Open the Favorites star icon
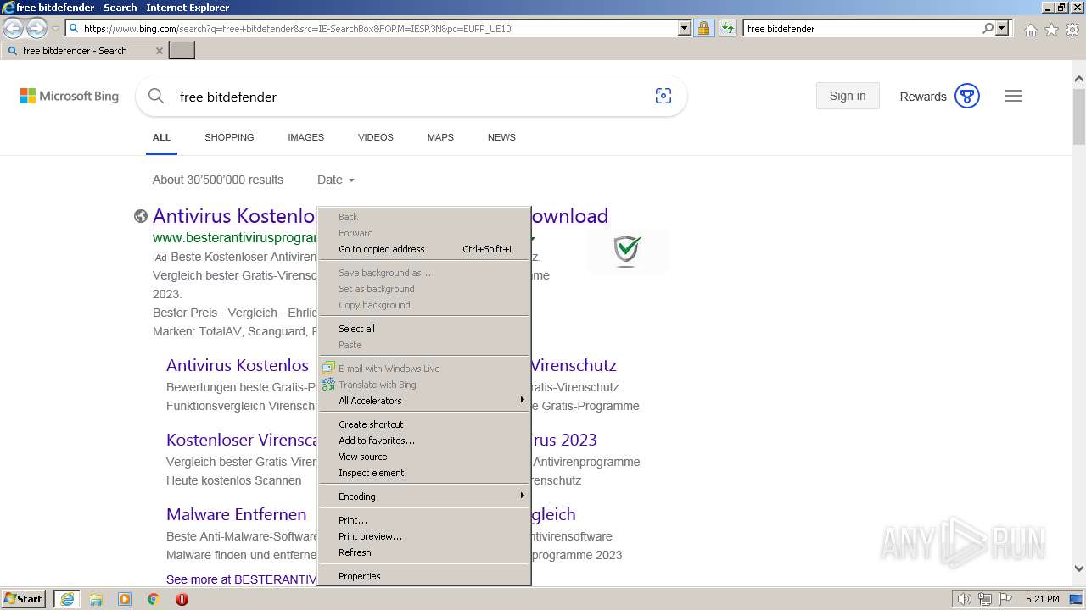The width and height of the screenshot is (1086, 610). [1051, 30]
